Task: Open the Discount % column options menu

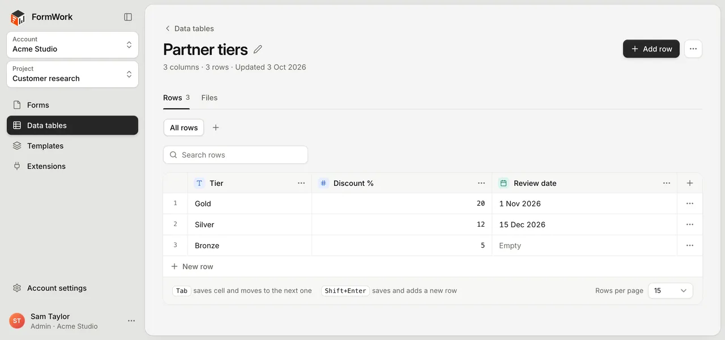Action: [481, 183]
